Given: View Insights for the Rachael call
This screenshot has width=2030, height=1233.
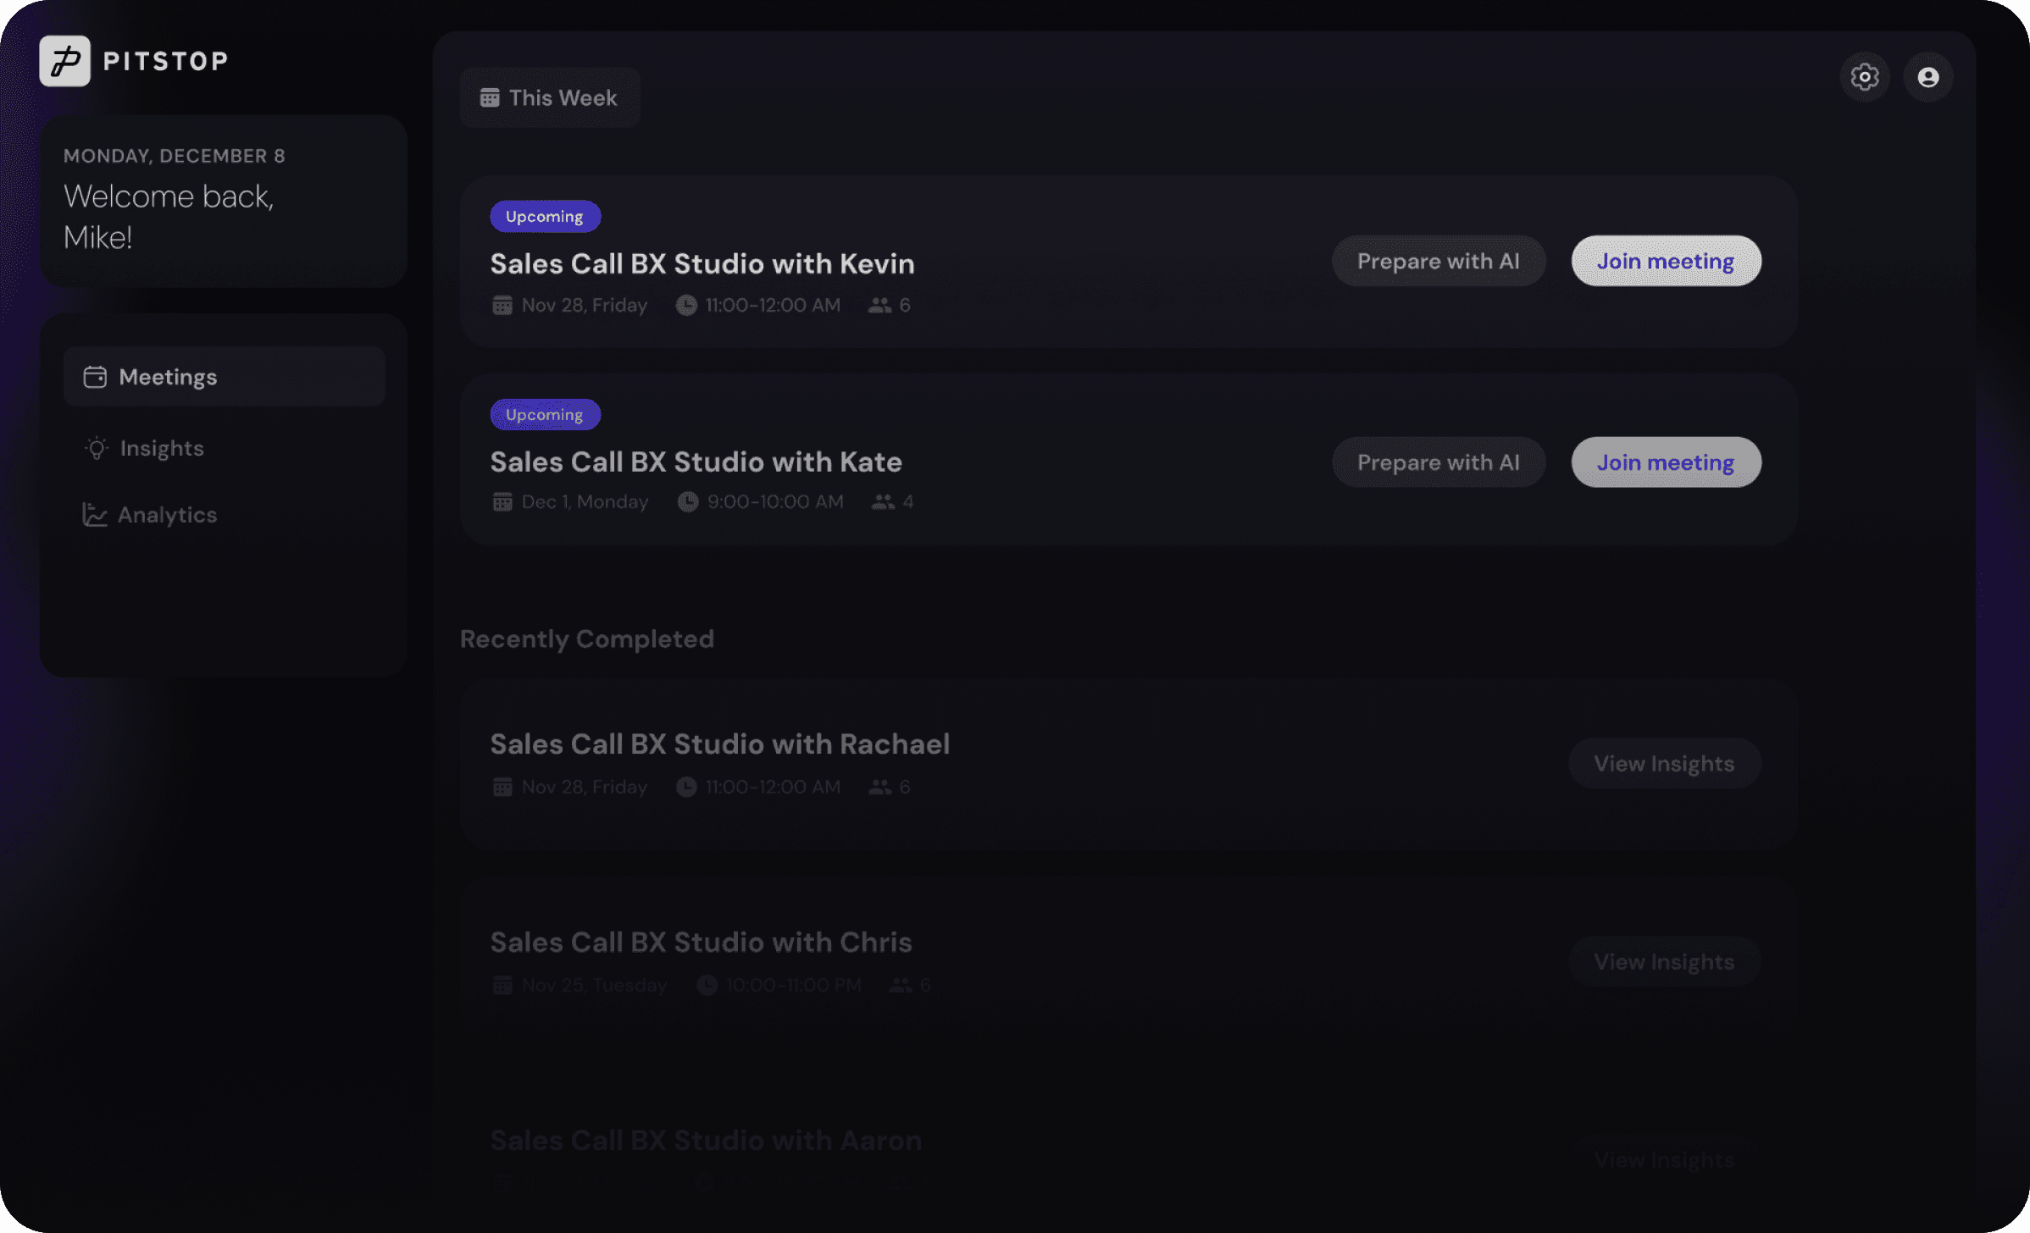Looking at the screenshot, I should tap(1663, 764).
